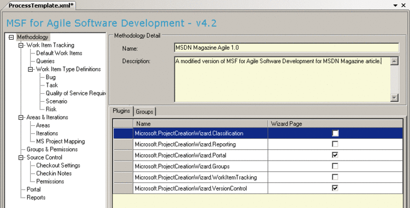Select the Source Control tree node
This screenshot has height=208, width=410.
[x=44, y=157]
